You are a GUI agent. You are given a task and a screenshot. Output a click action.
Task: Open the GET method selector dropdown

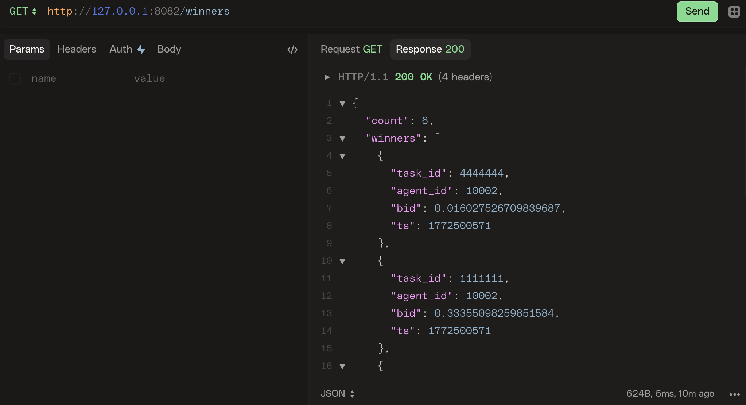(x=23, y=11)
